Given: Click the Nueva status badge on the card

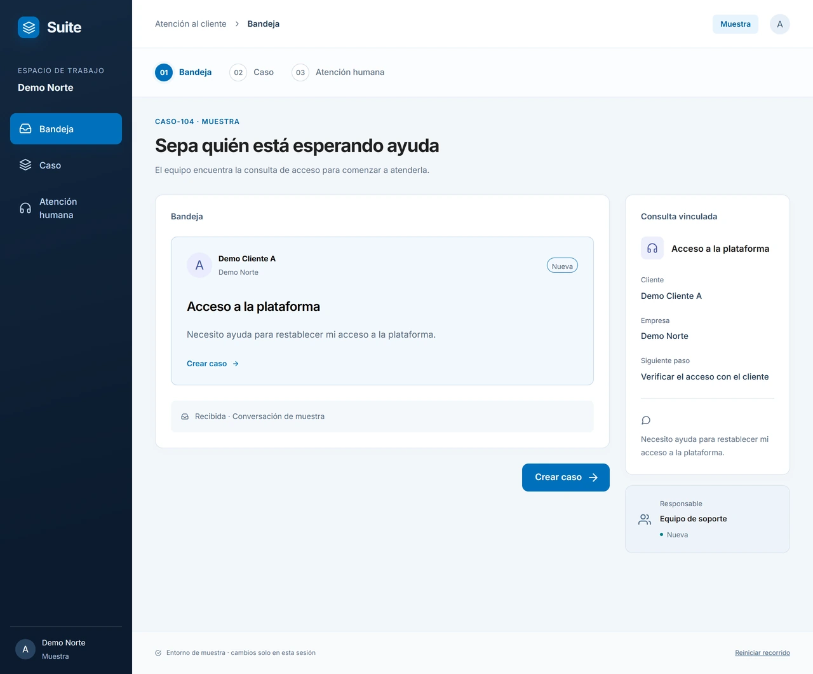Looking at the screenshot, I should (x=562, y=266).
